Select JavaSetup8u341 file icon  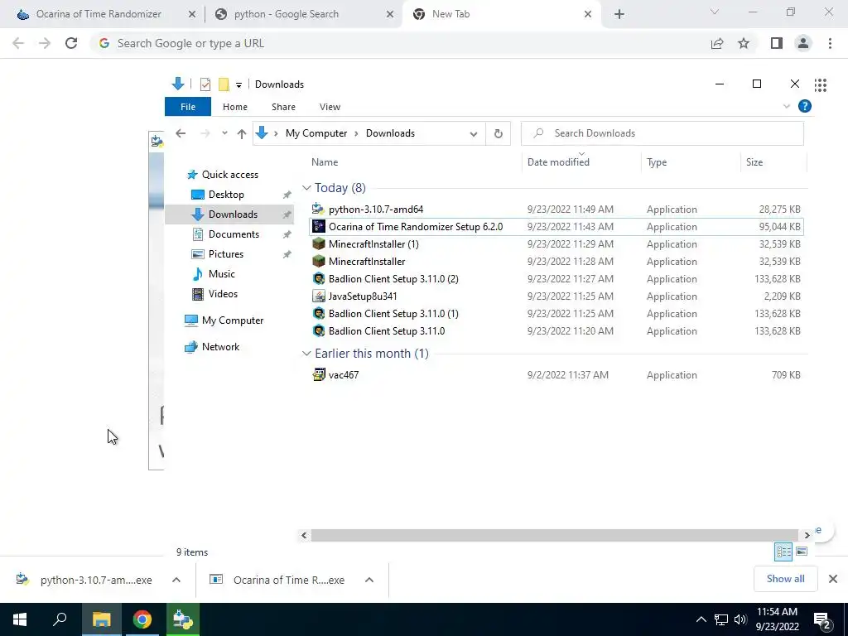point(319,296)
